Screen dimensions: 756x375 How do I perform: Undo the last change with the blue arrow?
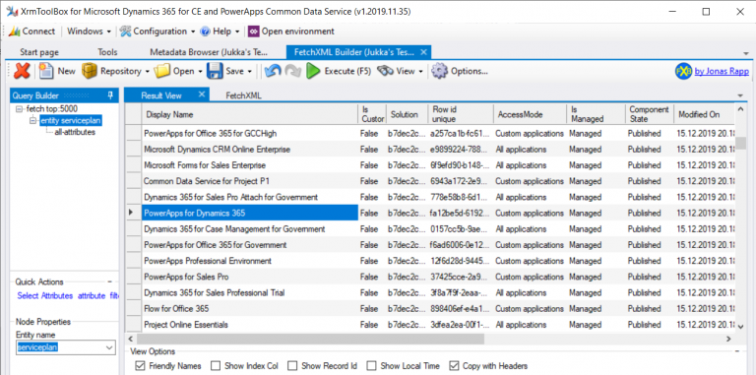click(273, 71)
